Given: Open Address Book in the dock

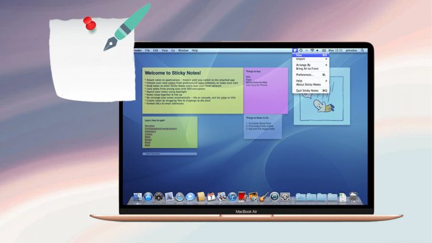Looking at the screenshot, I should [x=201, y=197].
